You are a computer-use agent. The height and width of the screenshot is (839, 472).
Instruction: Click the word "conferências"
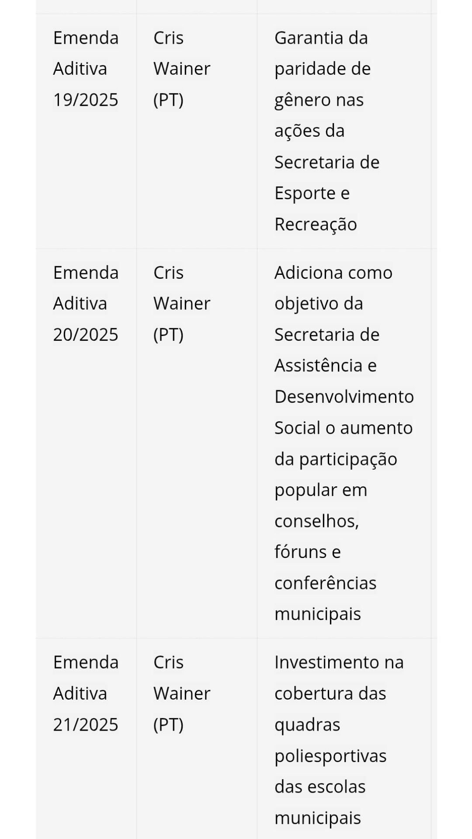325,583
